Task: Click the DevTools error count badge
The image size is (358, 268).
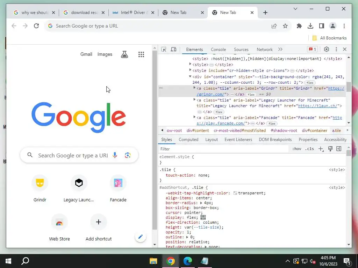Action: tap(312, 49)
